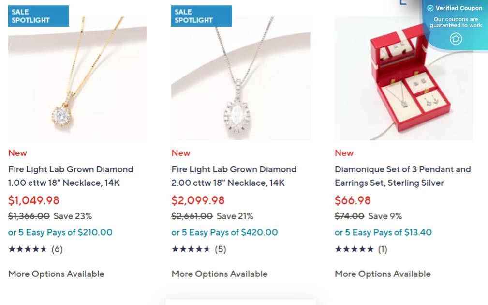Select the New label on the gold necklace

(x=17, y=153)
